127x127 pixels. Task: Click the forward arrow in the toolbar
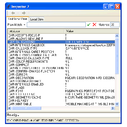tap(24, 13)
